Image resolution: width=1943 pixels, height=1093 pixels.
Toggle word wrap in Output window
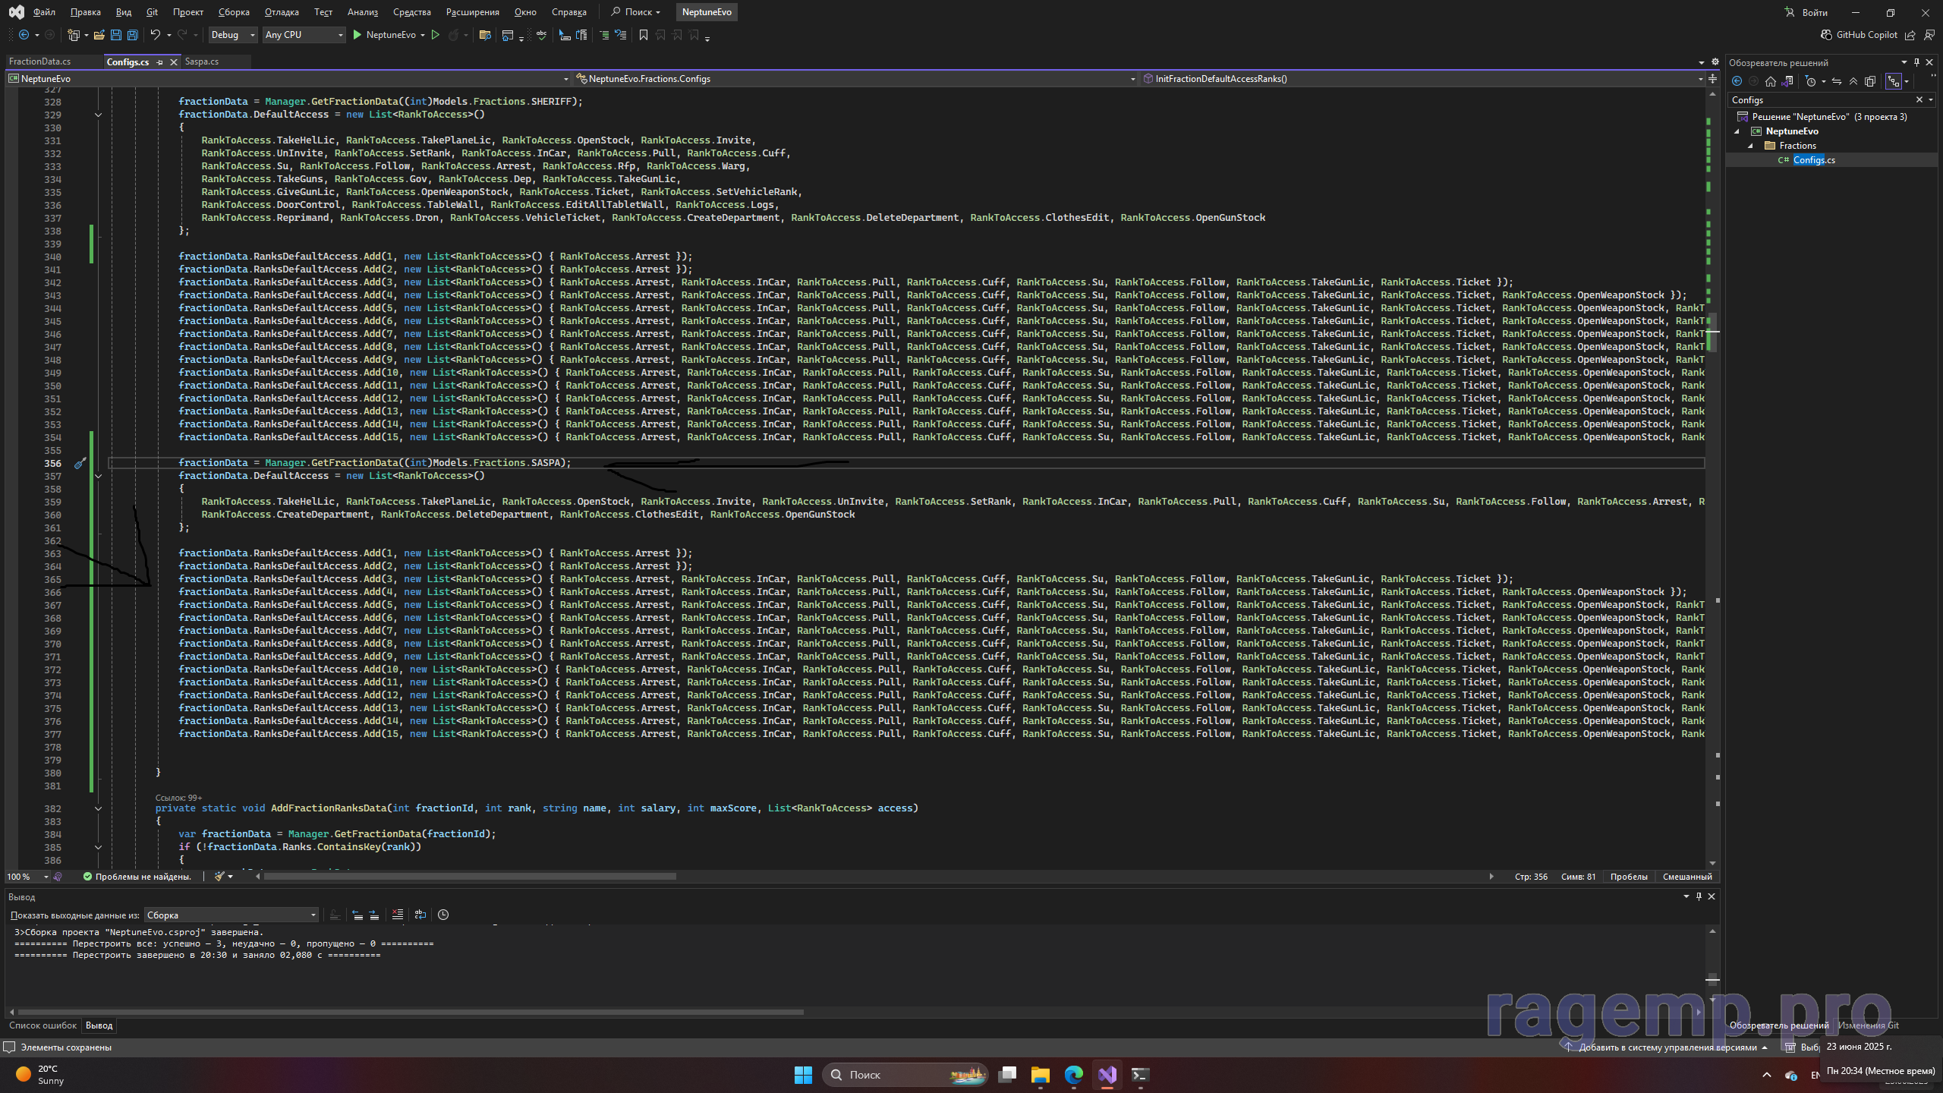coord(420,915)
